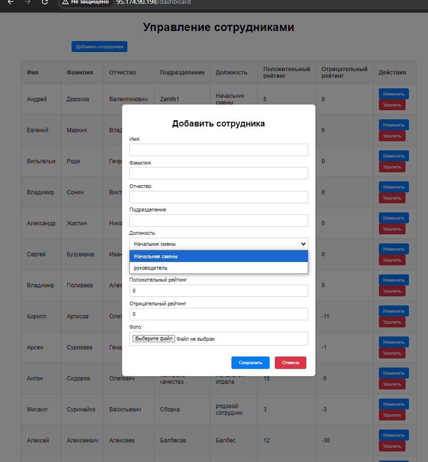Click Удалить for Кирилл Артисов
The width and height of the screenshot is (428, 462).
[x=392, y=322]
